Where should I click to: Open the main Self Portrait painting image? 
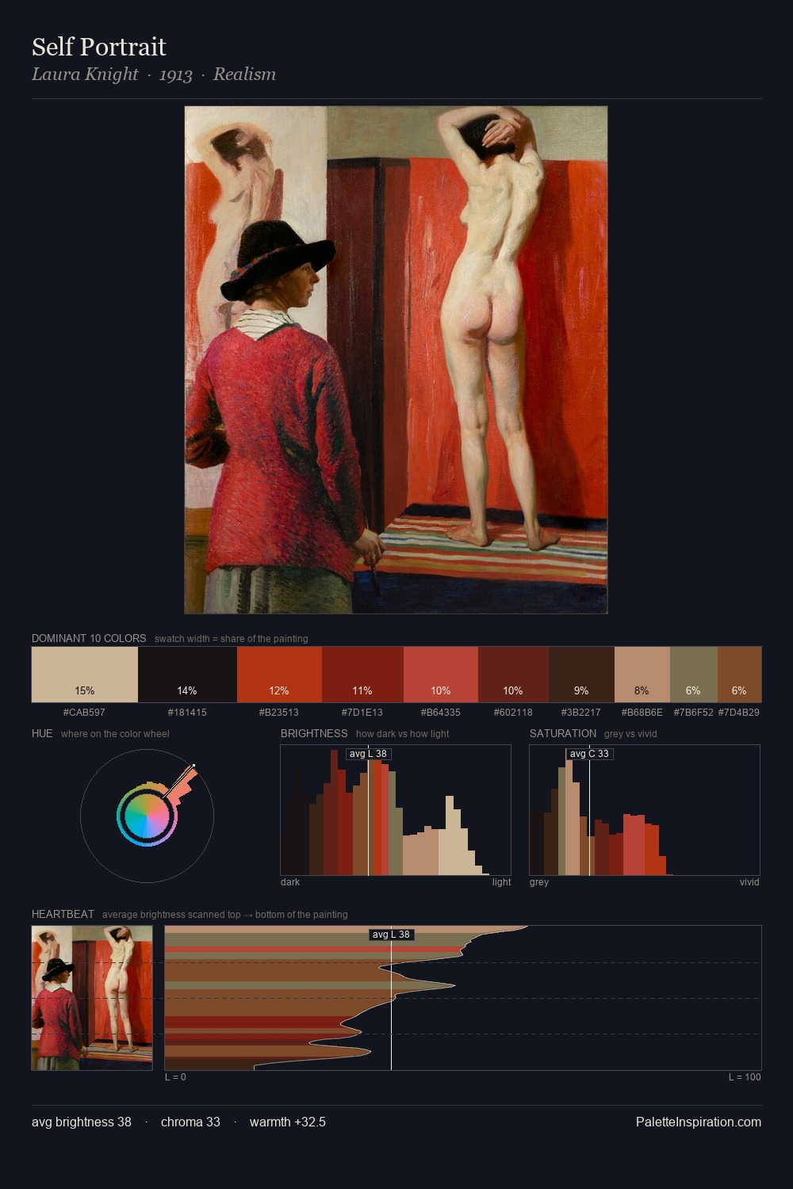coord(396,360)
